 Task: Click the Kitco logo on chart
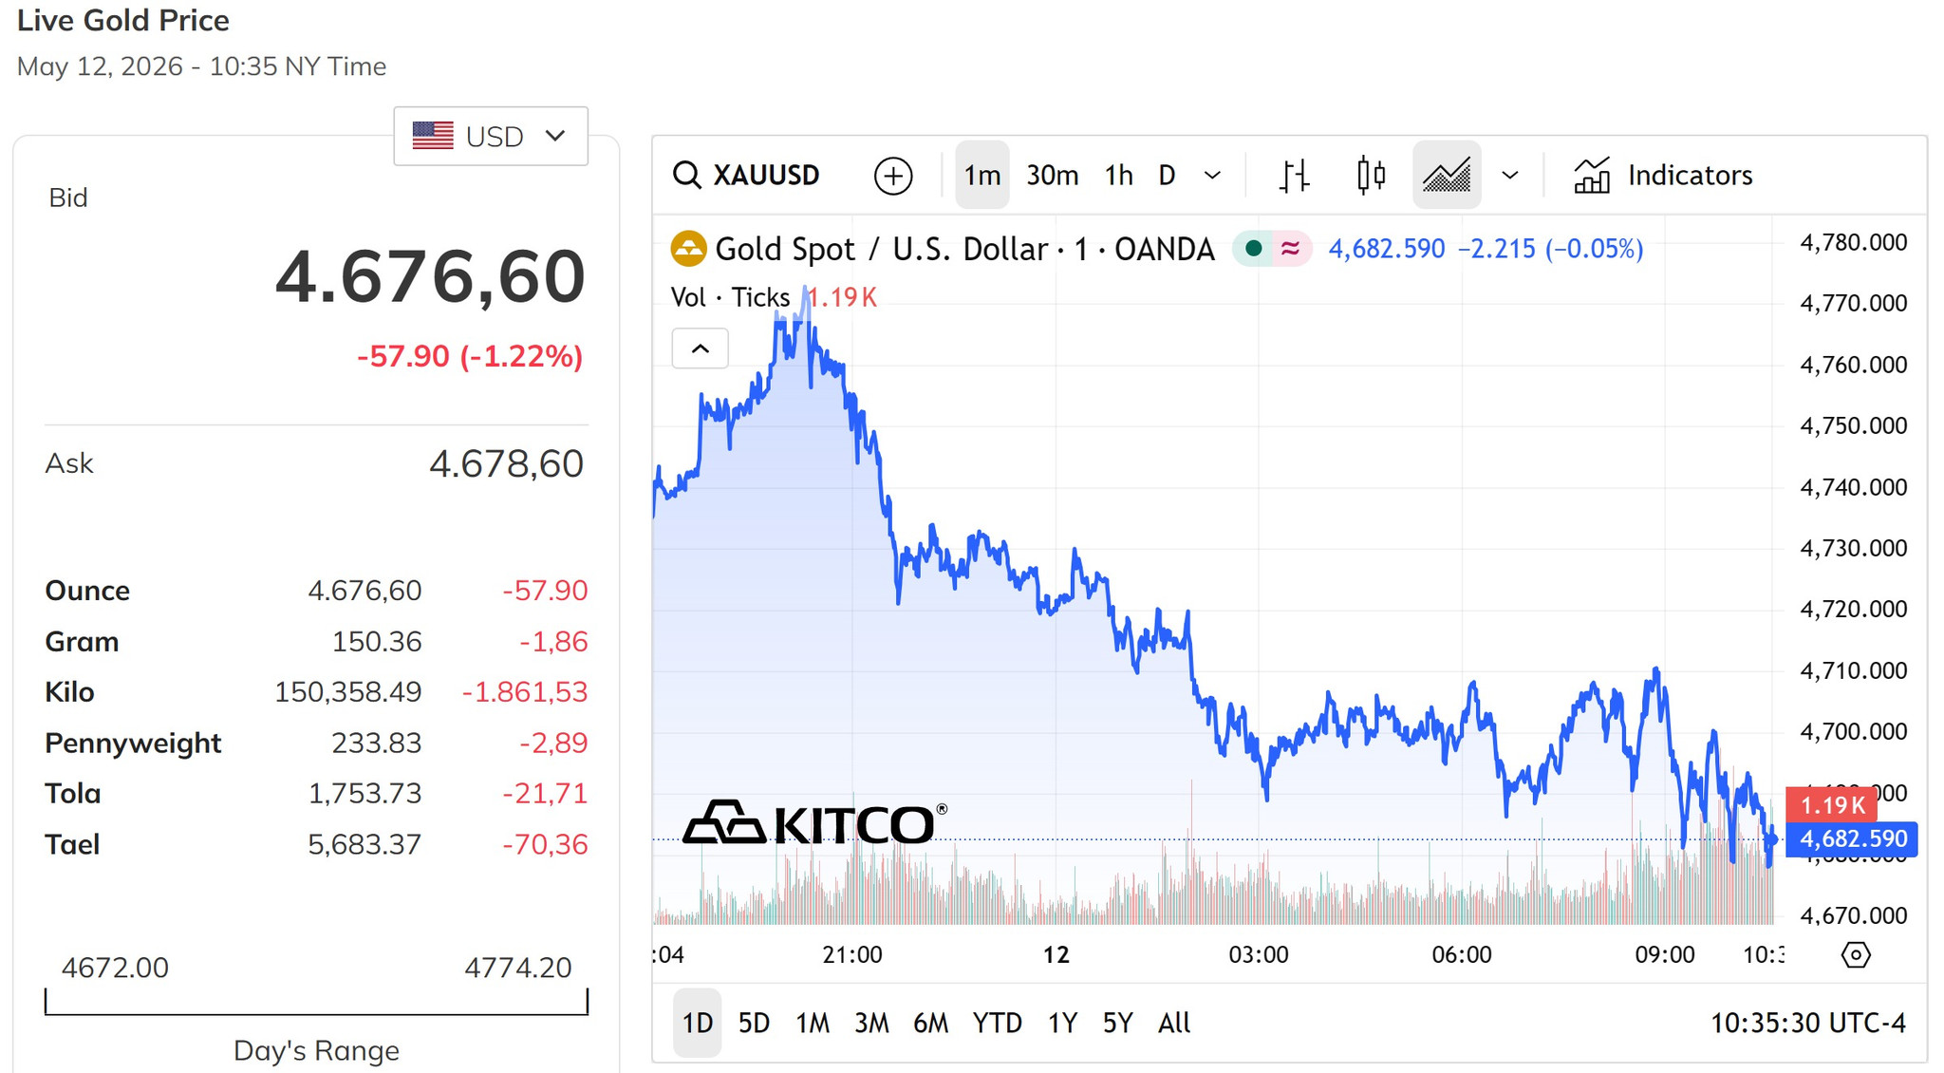[x=814, y=822]
